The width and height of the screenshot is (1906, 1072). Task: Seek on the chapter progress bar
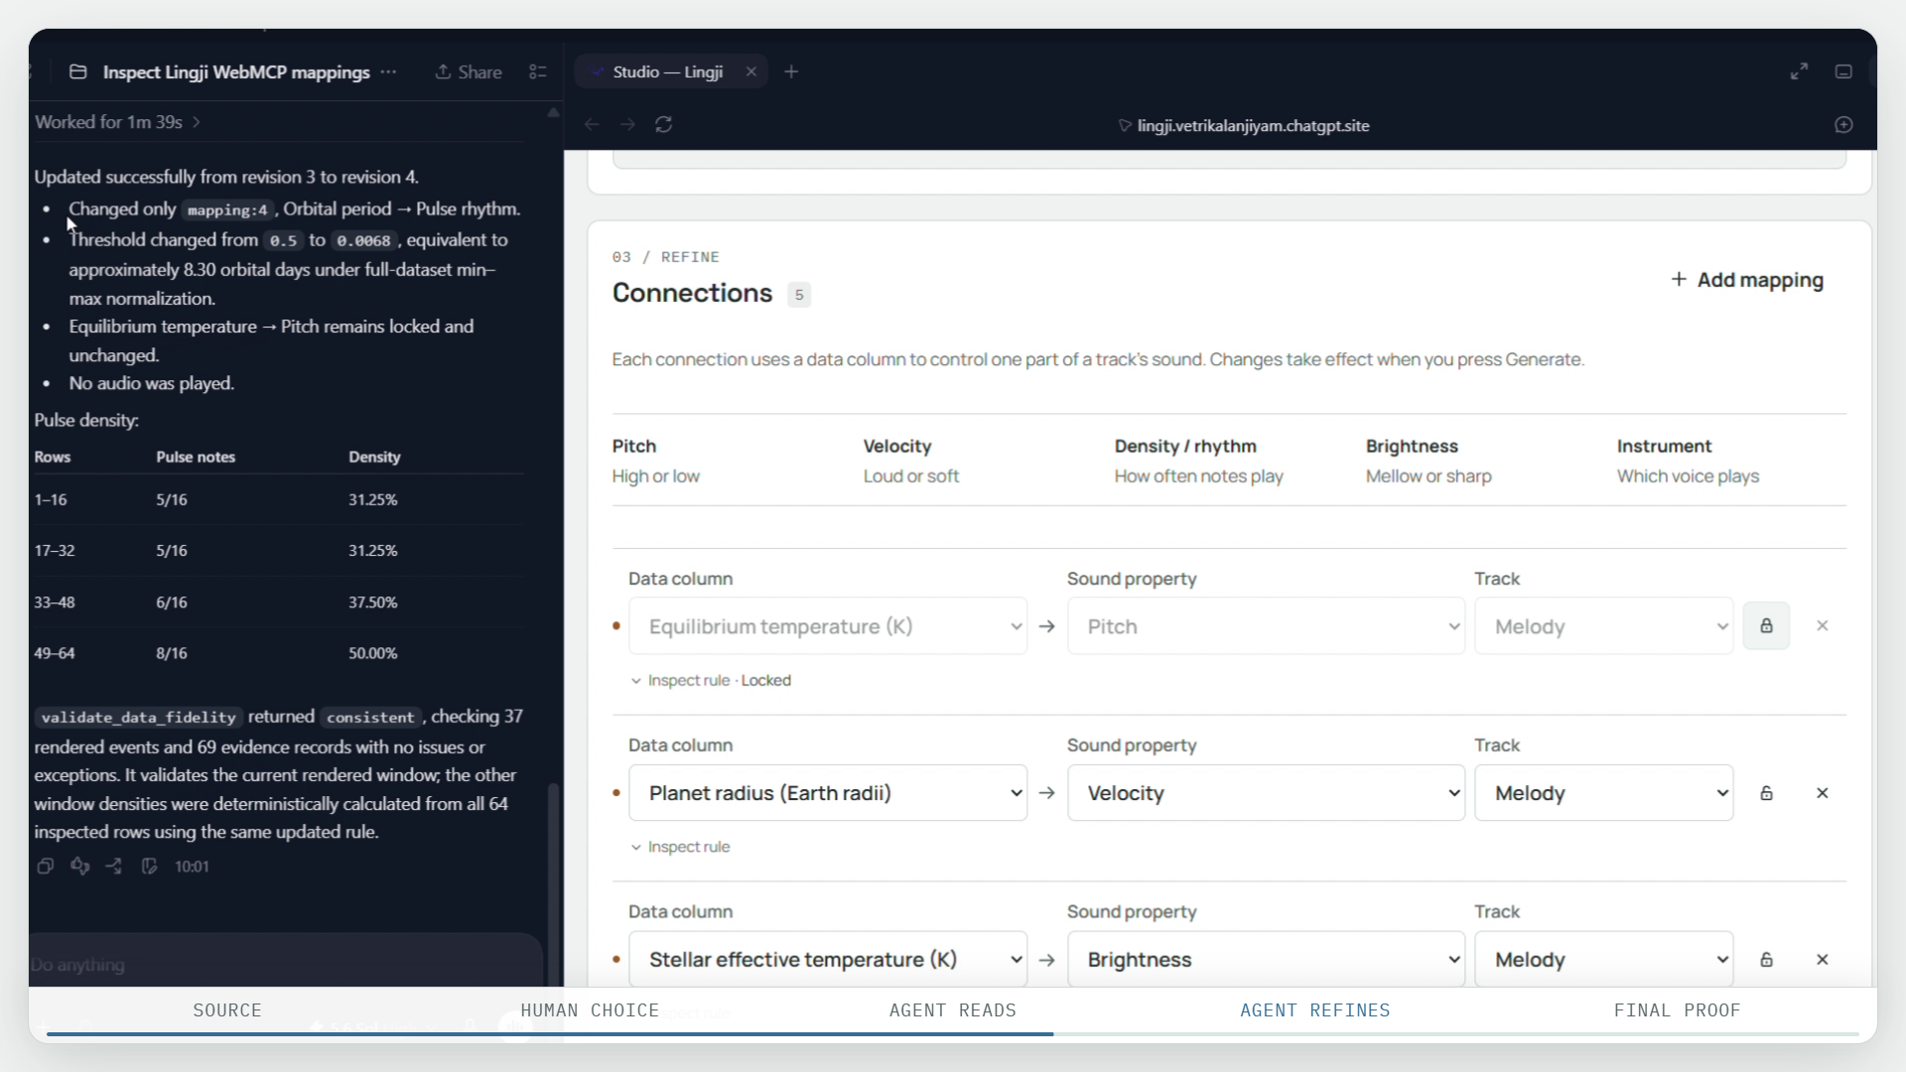(x=953, y=1034)
